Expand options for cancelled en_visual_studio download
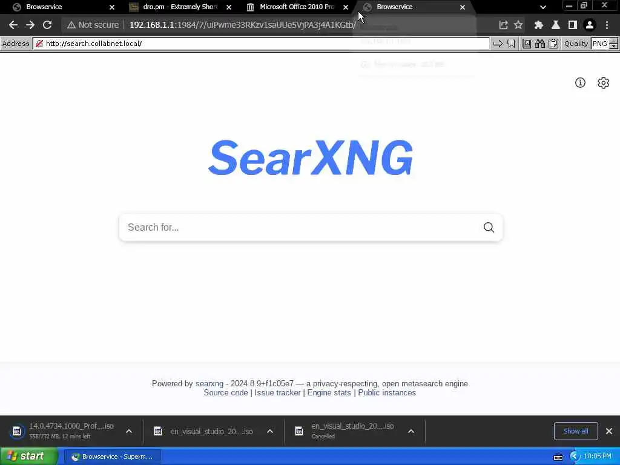 411,431
